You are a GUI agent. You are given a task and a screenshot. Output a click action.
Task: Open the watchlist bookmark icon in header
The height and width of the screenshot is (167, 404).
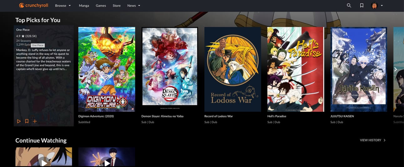coord(361,6)
